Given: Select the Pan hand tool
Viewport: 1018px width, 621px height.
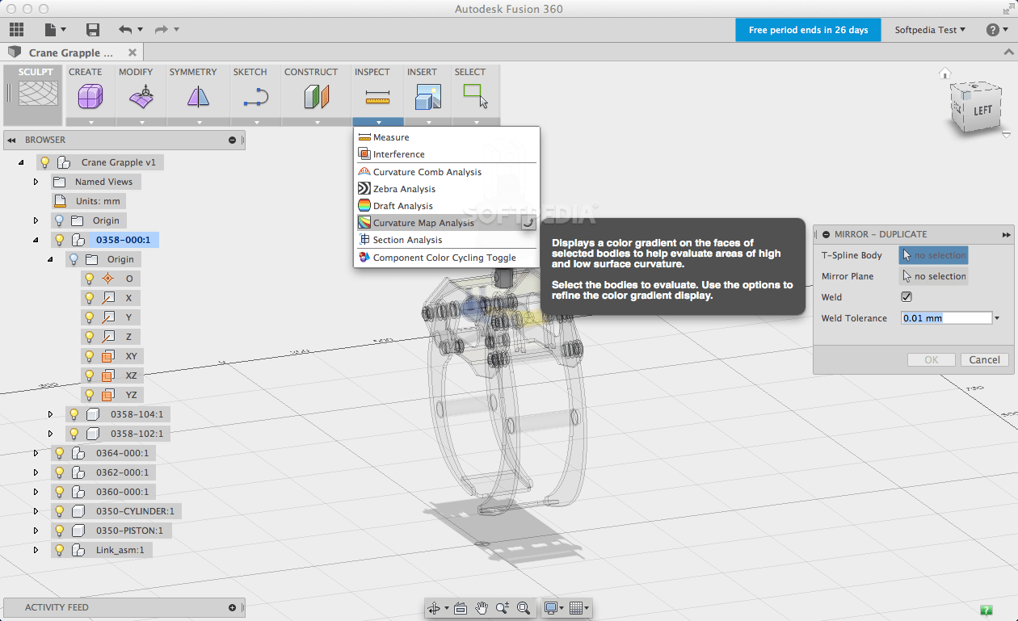Looking at the screenshot, I should click(x=482, y=608).
